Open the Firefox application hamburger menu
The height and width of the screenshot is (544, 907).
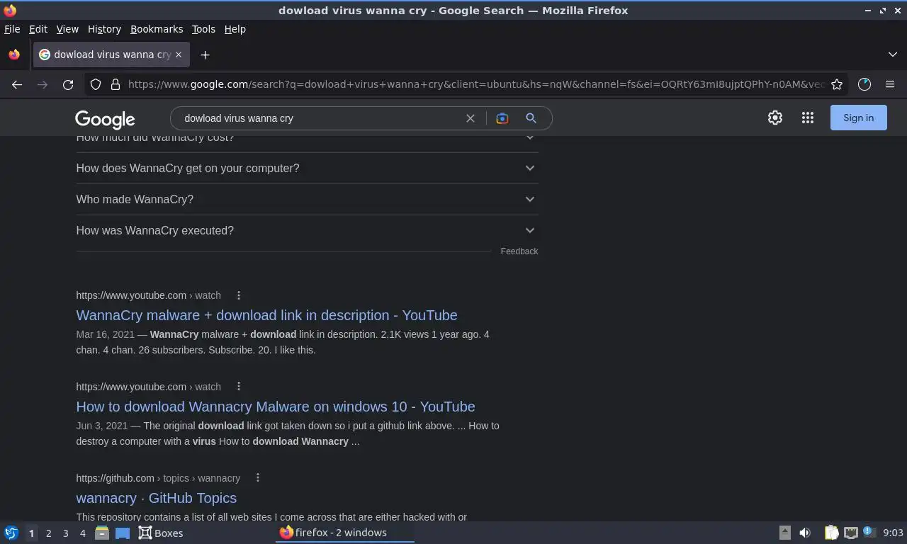(x=890, y=84)
